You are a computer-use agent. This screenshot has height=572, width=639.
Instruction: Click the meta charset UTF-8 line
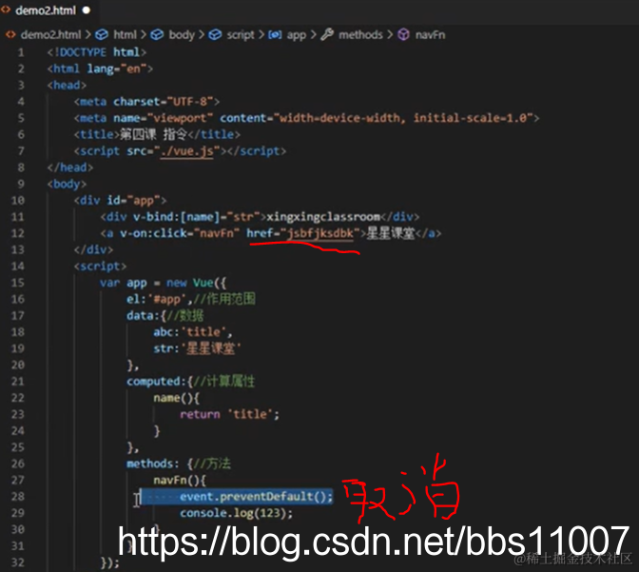click(146, 102)
